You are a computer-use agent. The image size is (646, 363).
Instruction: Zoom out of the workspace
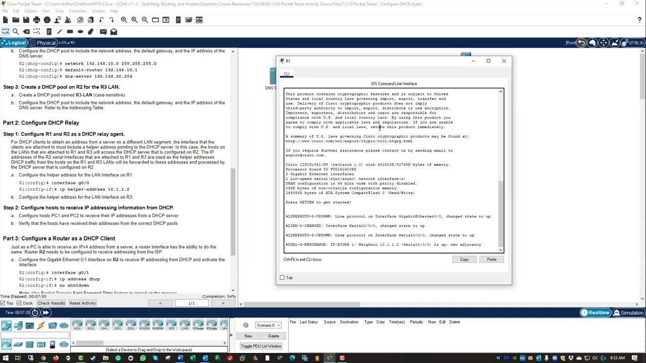point(144,20)
